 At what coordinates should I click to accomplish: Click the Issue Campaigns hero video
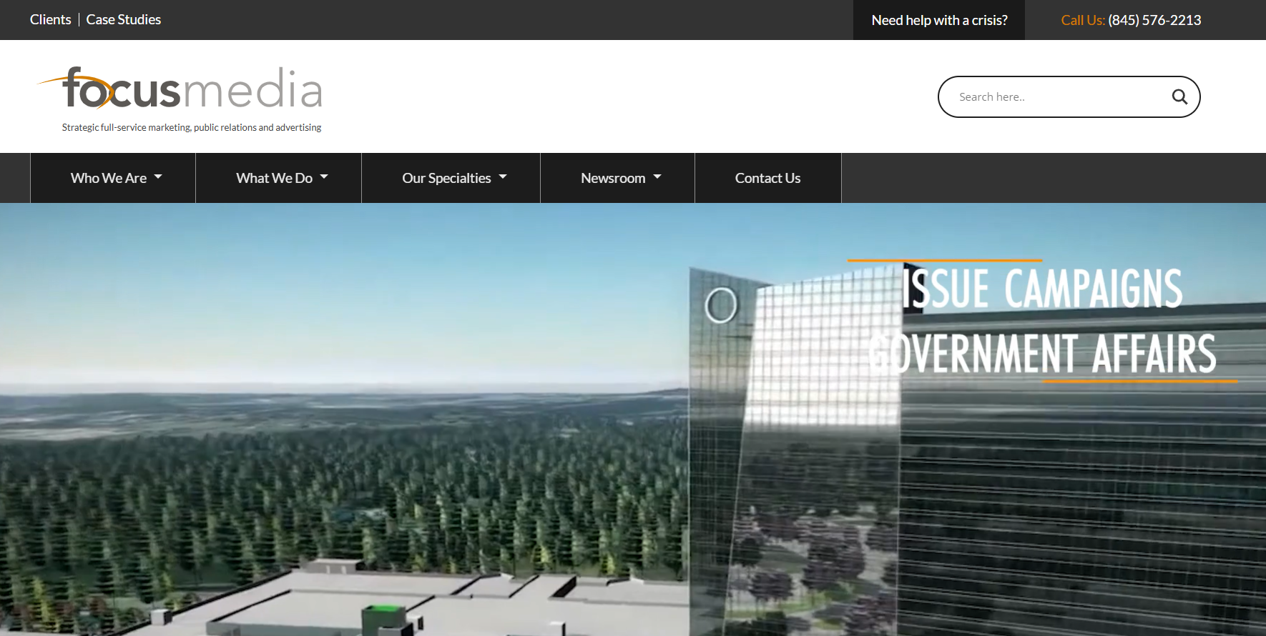pyautogui.click(x=633, y=419)
